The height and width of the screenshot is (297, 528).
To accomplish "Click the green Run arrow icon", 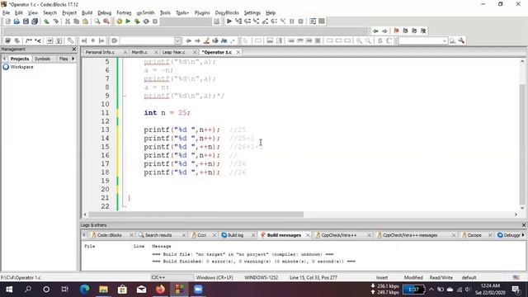I will (x=128, y=21).
